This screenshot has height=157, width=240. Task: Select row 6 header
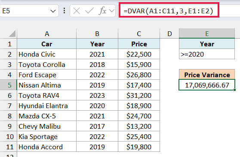[x=9, y=95]
